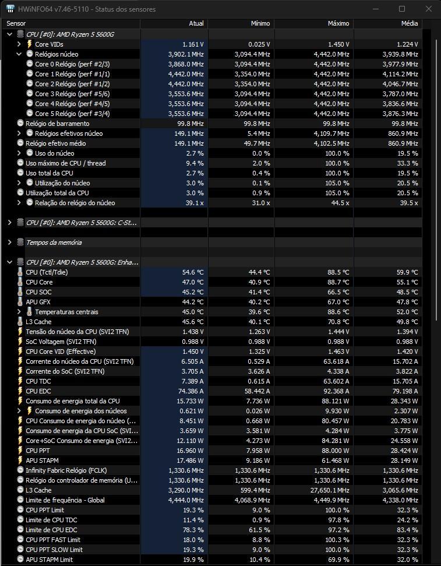Collapse the Enhanced CPU sensor group
Viewport: 441px width, 566px height.
tap(9, 262)
